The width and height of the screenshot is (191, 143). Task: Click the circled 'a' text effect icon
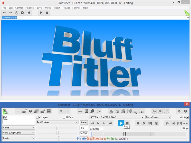(x=111, y=112)
